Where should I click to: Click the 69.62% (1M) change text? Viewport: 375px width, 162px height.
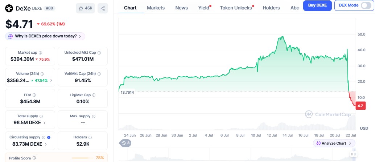coord(53,24)
